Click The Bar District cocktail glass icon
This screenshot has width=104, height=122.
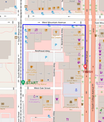pyautogui.click(x=79, y=72)
